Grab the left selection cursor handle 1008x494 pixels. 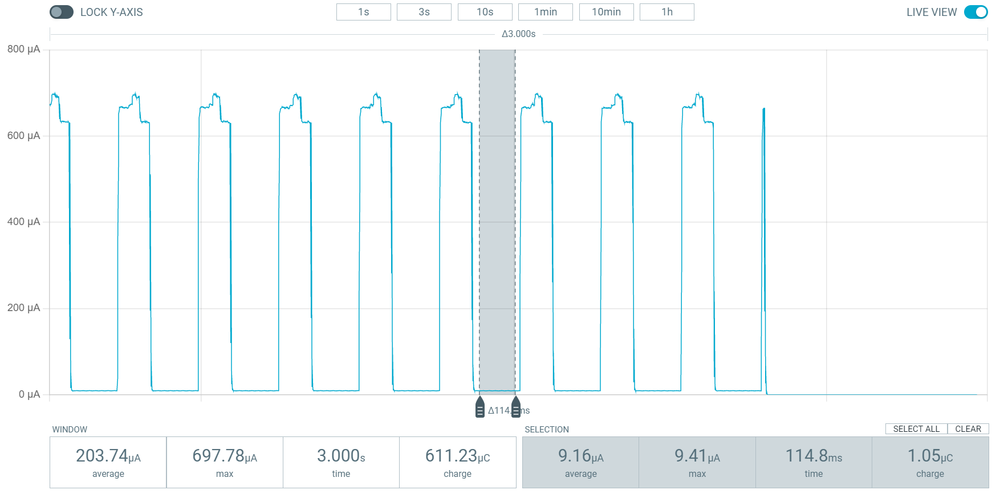(x=480, y=408)
